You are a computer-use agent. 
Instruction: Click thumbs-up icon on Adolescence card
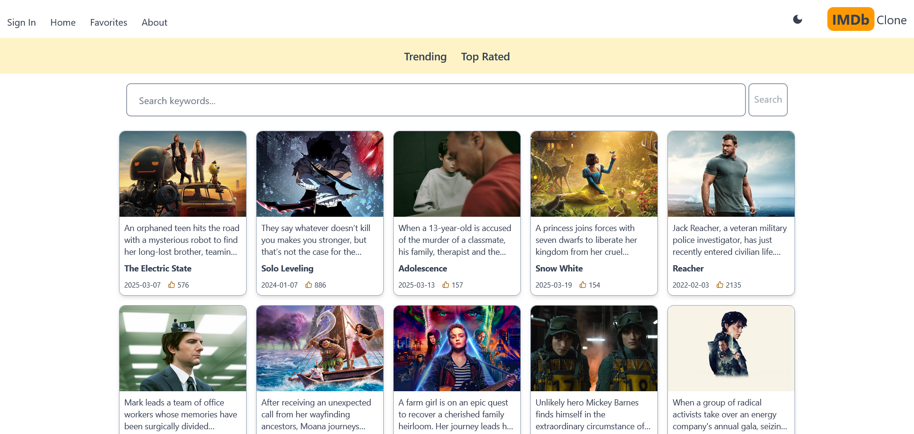pyautogui.click(x=446, y=285)
